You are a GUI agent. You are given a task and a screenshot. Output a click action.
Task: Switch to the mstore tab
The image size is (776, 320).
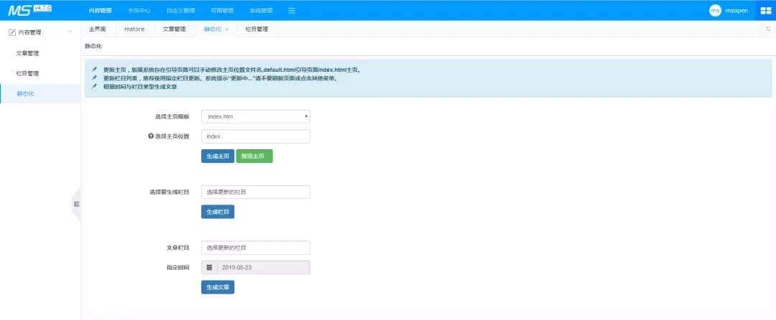[134, 29]
